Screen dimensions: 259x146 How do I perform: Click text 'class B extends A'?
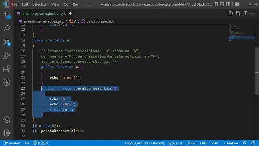51,40
